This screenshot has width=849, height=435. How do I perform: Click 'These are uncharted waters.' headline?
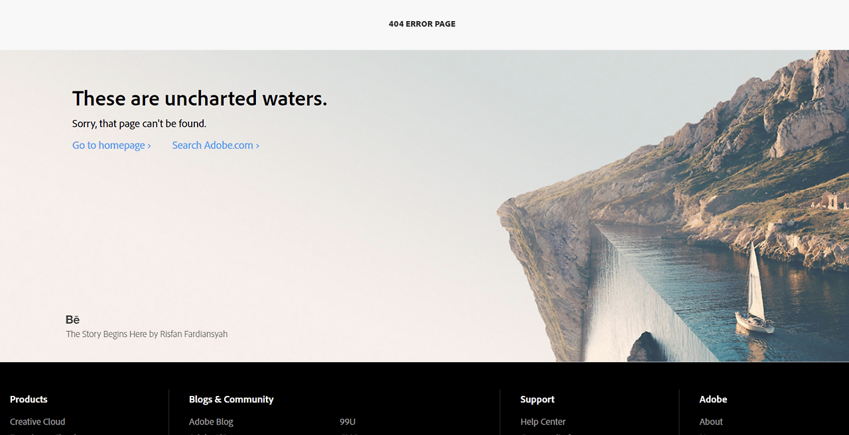click(x=200, y=98)
